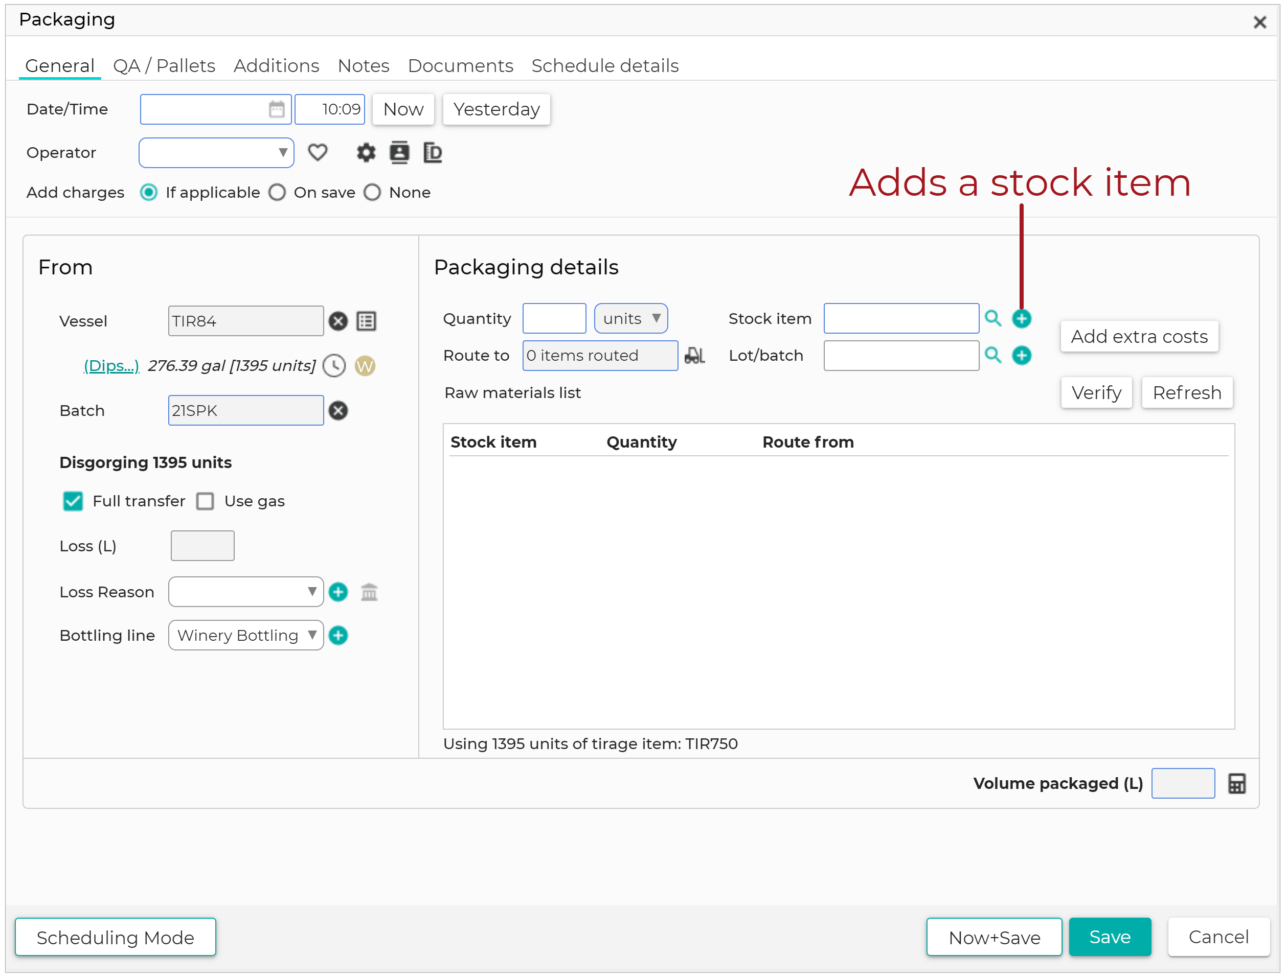Screen dimensions: 1287x979
Task: Open the Bottling line Winery Bottling dropdown
Action: (x=246, y=636)
